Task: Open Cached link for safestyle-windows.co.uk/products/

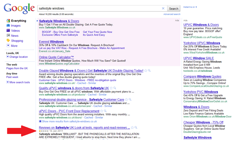Action: tap(92, 94)
